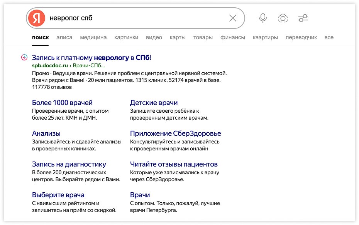Screen dimensions: 359x225
Task: Click 'Читайте отзывы пациентов'
Action: pos(174,164)
